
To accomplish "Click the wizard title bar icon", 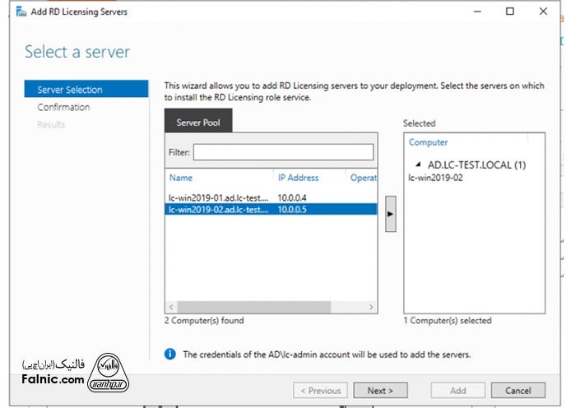I will click(x=20, y=12).
